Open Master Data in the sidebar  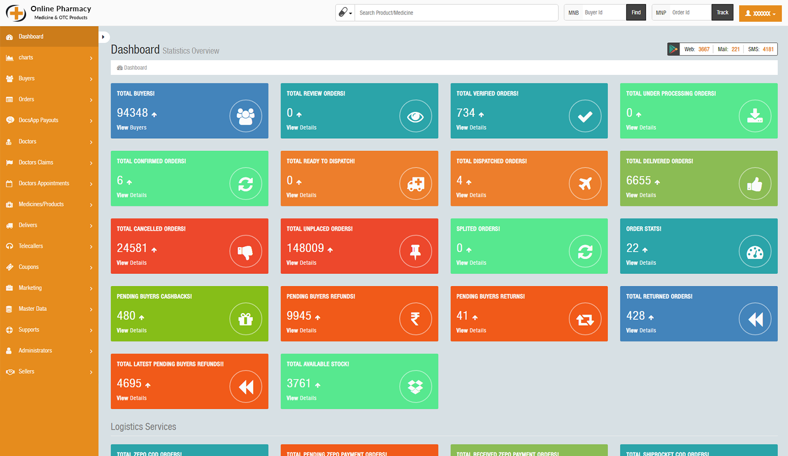[49, 309]
